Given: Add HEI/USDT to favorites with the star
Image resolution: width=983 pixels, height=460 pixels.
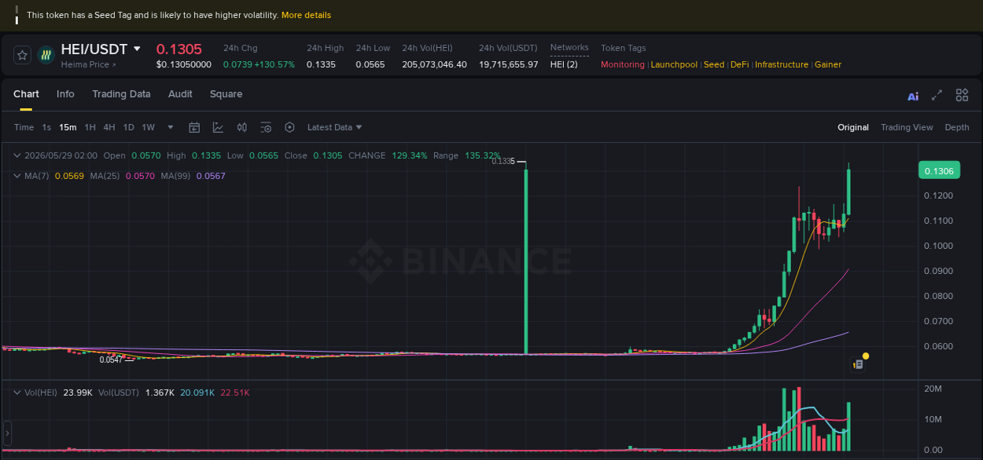Looking at the screenshot, I should (x=22, y=55).
